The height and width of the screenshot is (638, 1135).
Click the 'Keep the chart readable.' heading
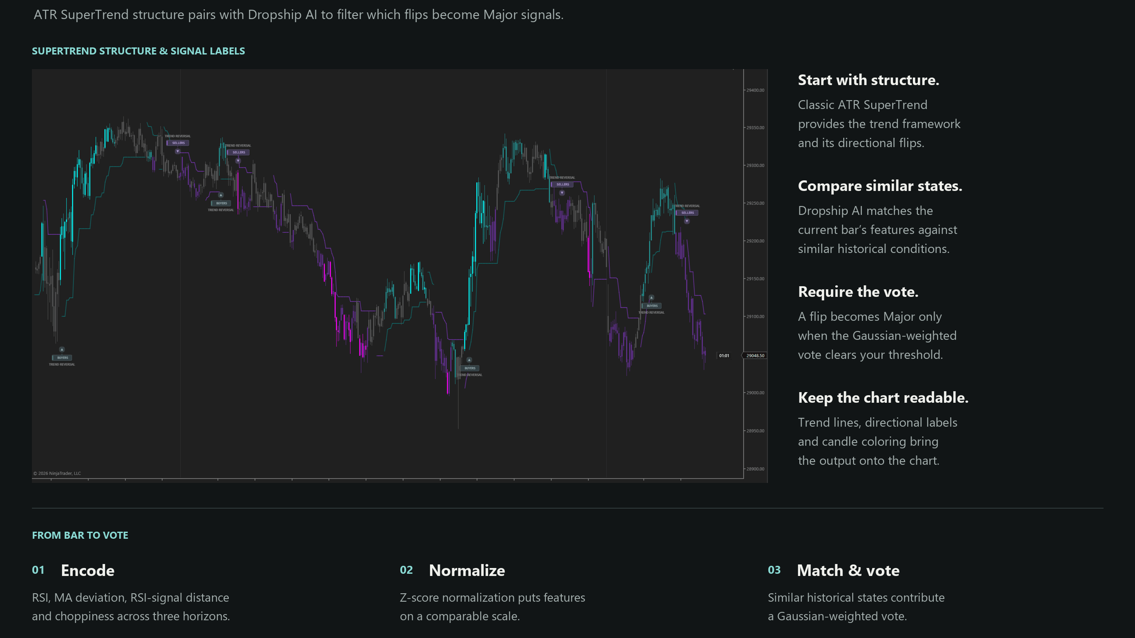(883, 397)
